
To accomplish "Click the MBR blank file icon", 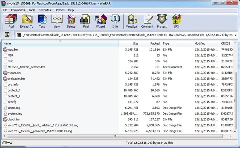I will pyautogui.click(x=5, y=55).
